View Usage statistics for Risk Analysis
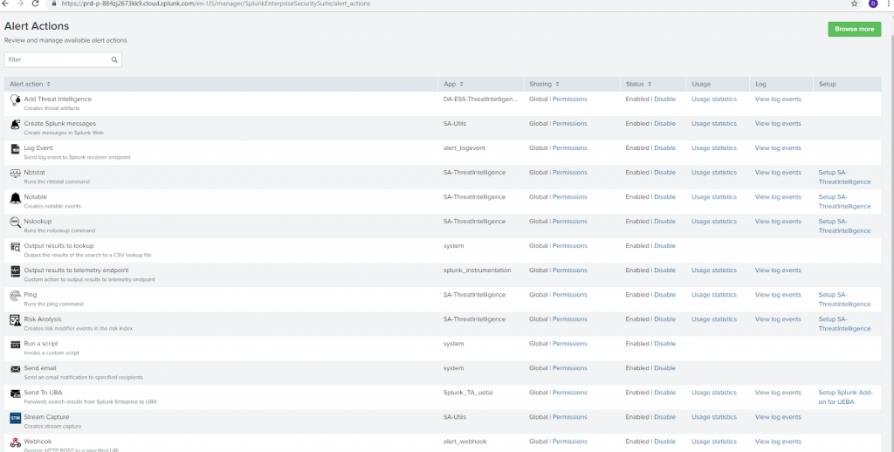 tap(714, 319)
